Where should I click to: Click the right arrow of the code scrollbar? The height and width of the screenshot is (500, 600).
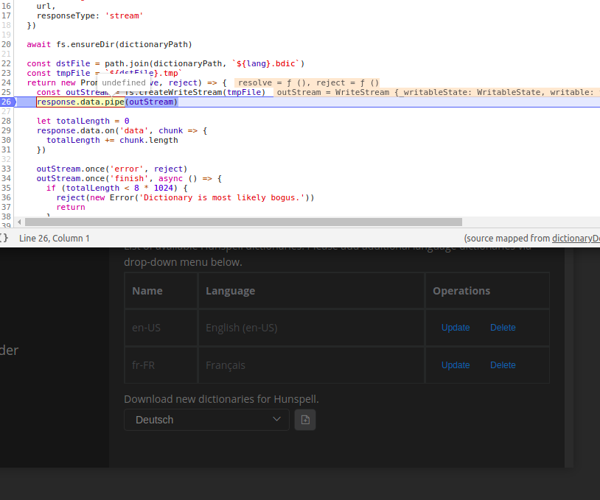click(x=595, y=222)
